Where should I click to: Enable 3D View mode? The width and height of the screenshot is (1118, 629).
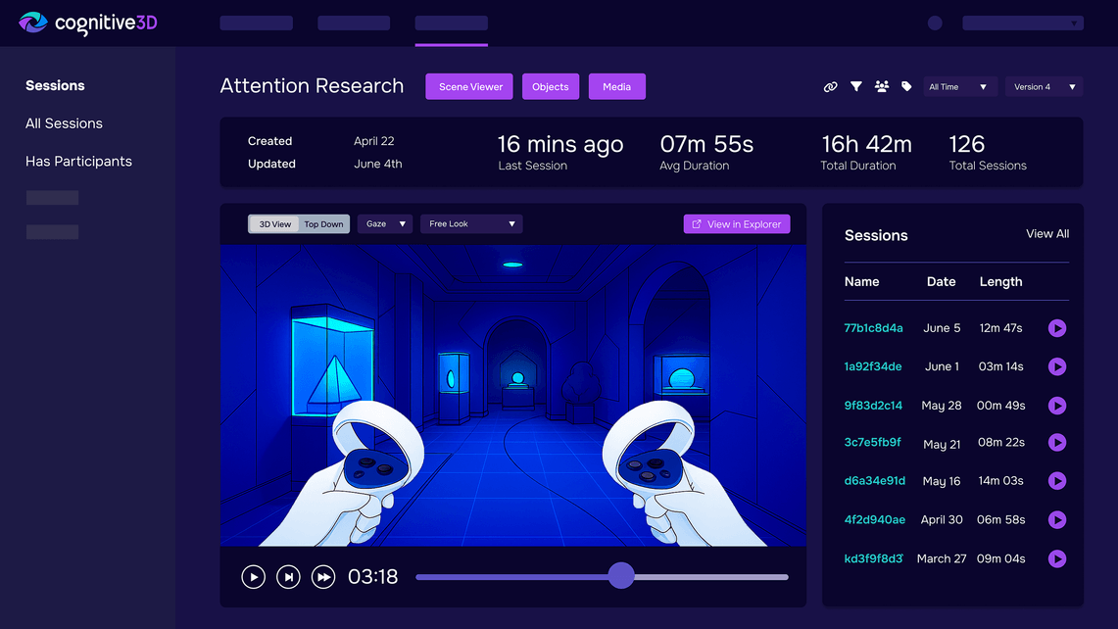click(273, 223)
